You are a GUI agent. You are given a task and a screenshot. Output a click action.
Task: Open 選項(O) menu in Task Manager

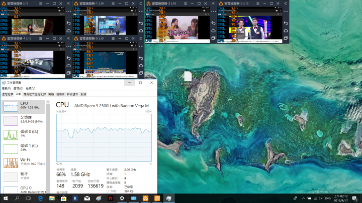(x=18, y=88)
